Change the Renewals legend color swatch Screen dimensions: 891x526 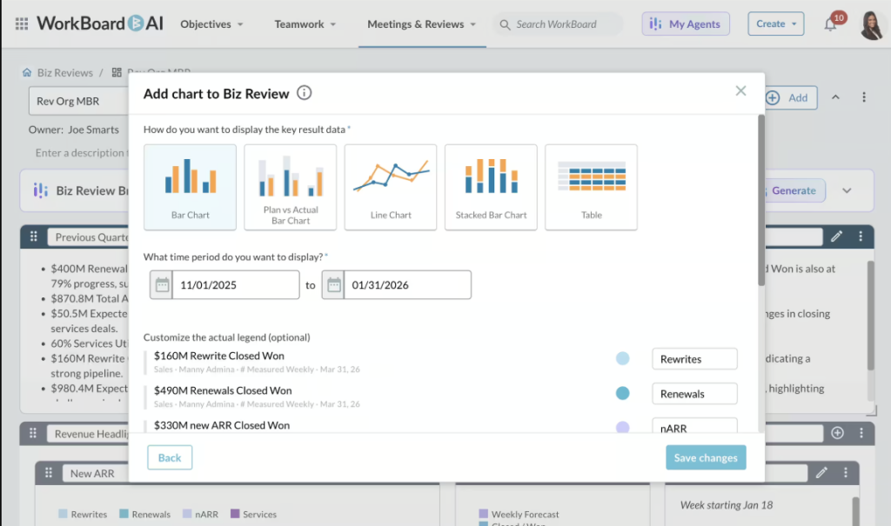[623, 393]
